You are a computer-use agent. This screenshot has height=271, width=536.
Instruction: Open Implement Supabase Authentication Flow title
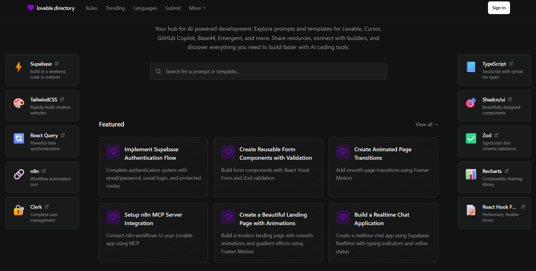point(151,154)
